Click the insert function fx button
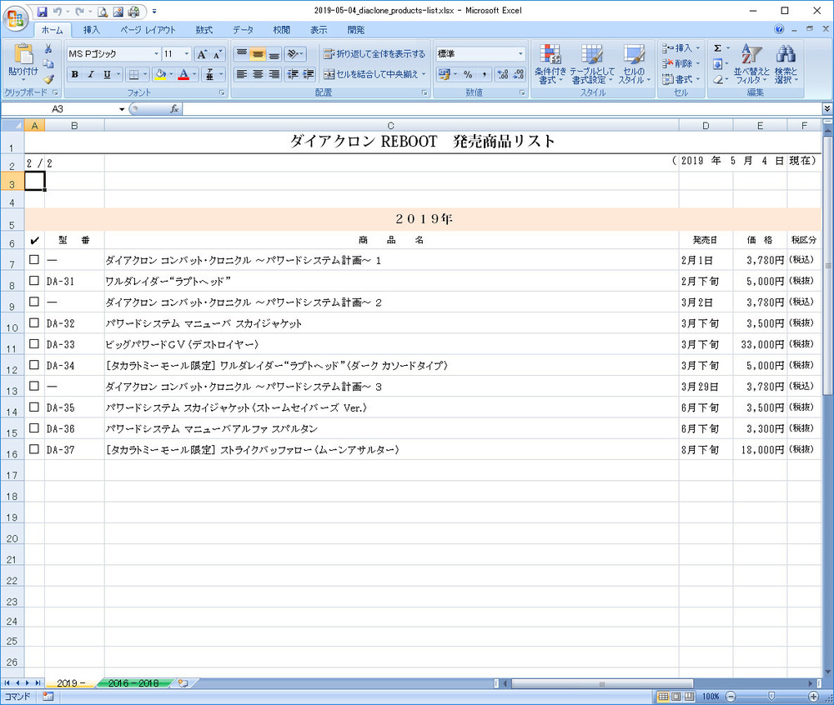Image resolution: width=834 pixels, height=705 pixels. point(174,109)
